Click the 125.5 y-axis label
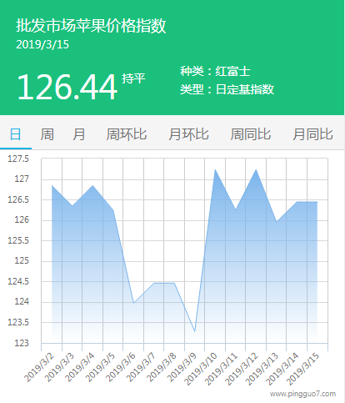Screen dimensions: 345x403 18,240
